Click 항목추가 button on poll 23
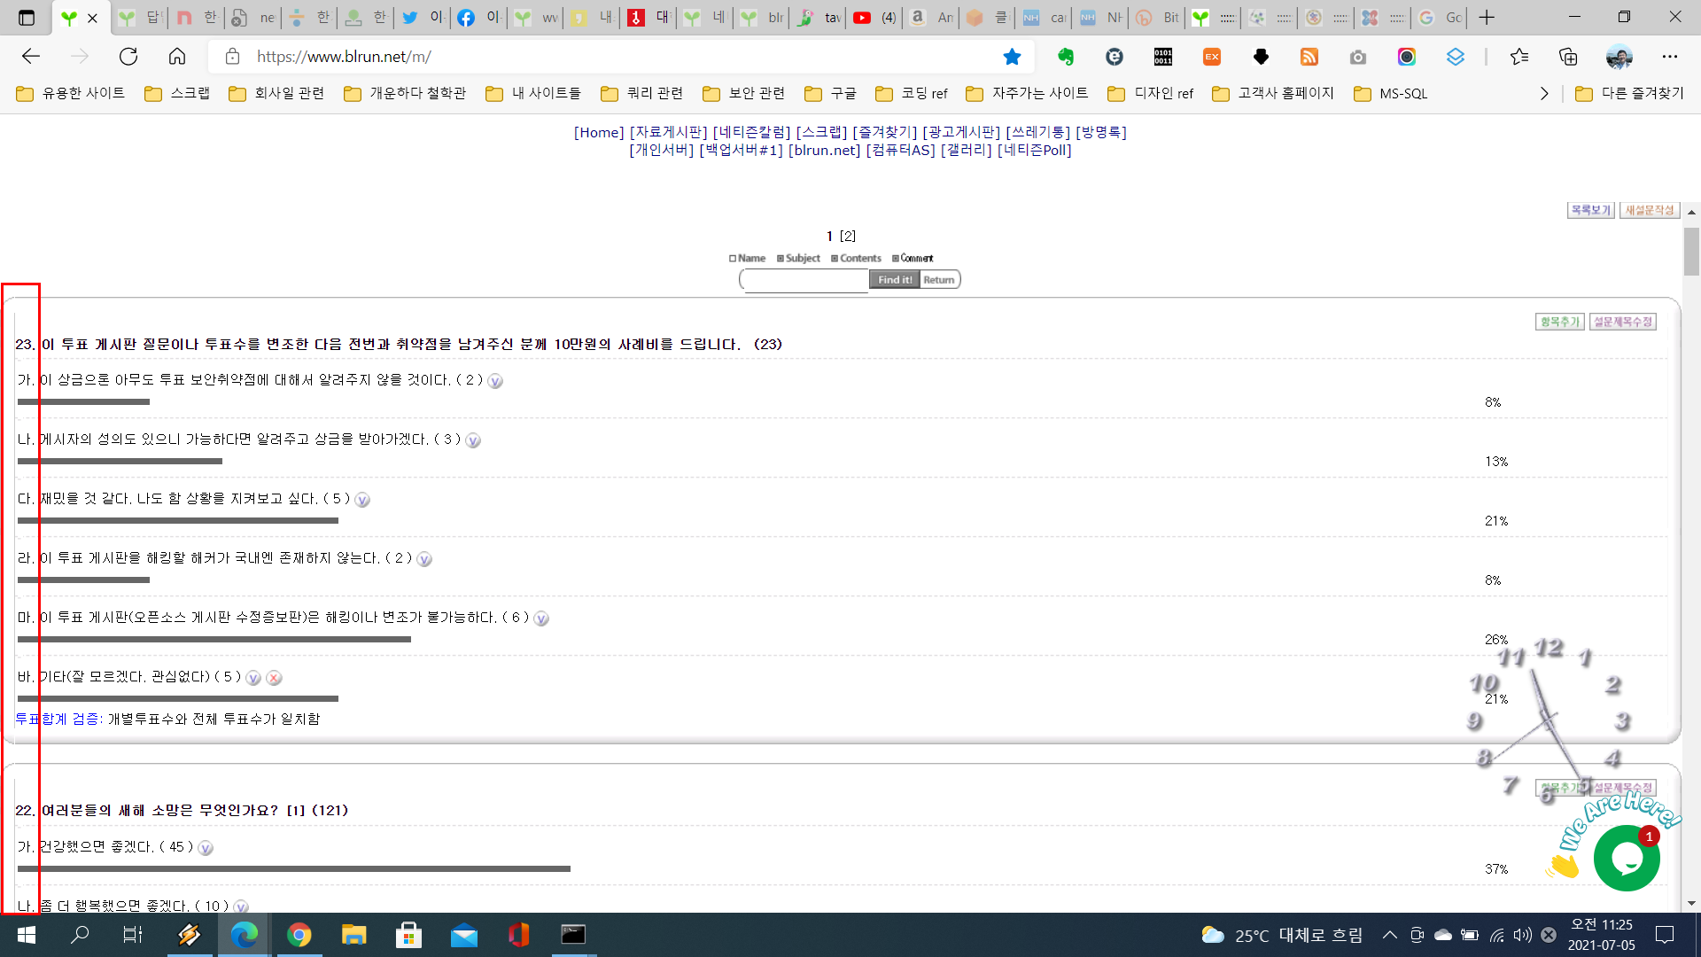The height and width of the screenshot is (957, 1701). tap(1560, 322)
